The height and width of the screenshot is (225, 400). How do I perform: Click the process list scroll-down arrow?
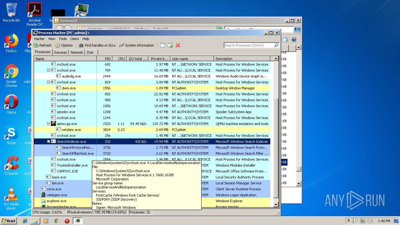click(x=276, y=205)
